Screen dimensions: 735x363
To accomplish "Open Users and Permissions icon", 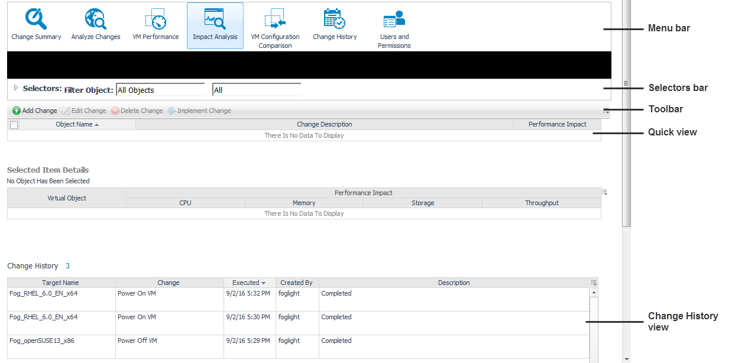I will 394,20.
